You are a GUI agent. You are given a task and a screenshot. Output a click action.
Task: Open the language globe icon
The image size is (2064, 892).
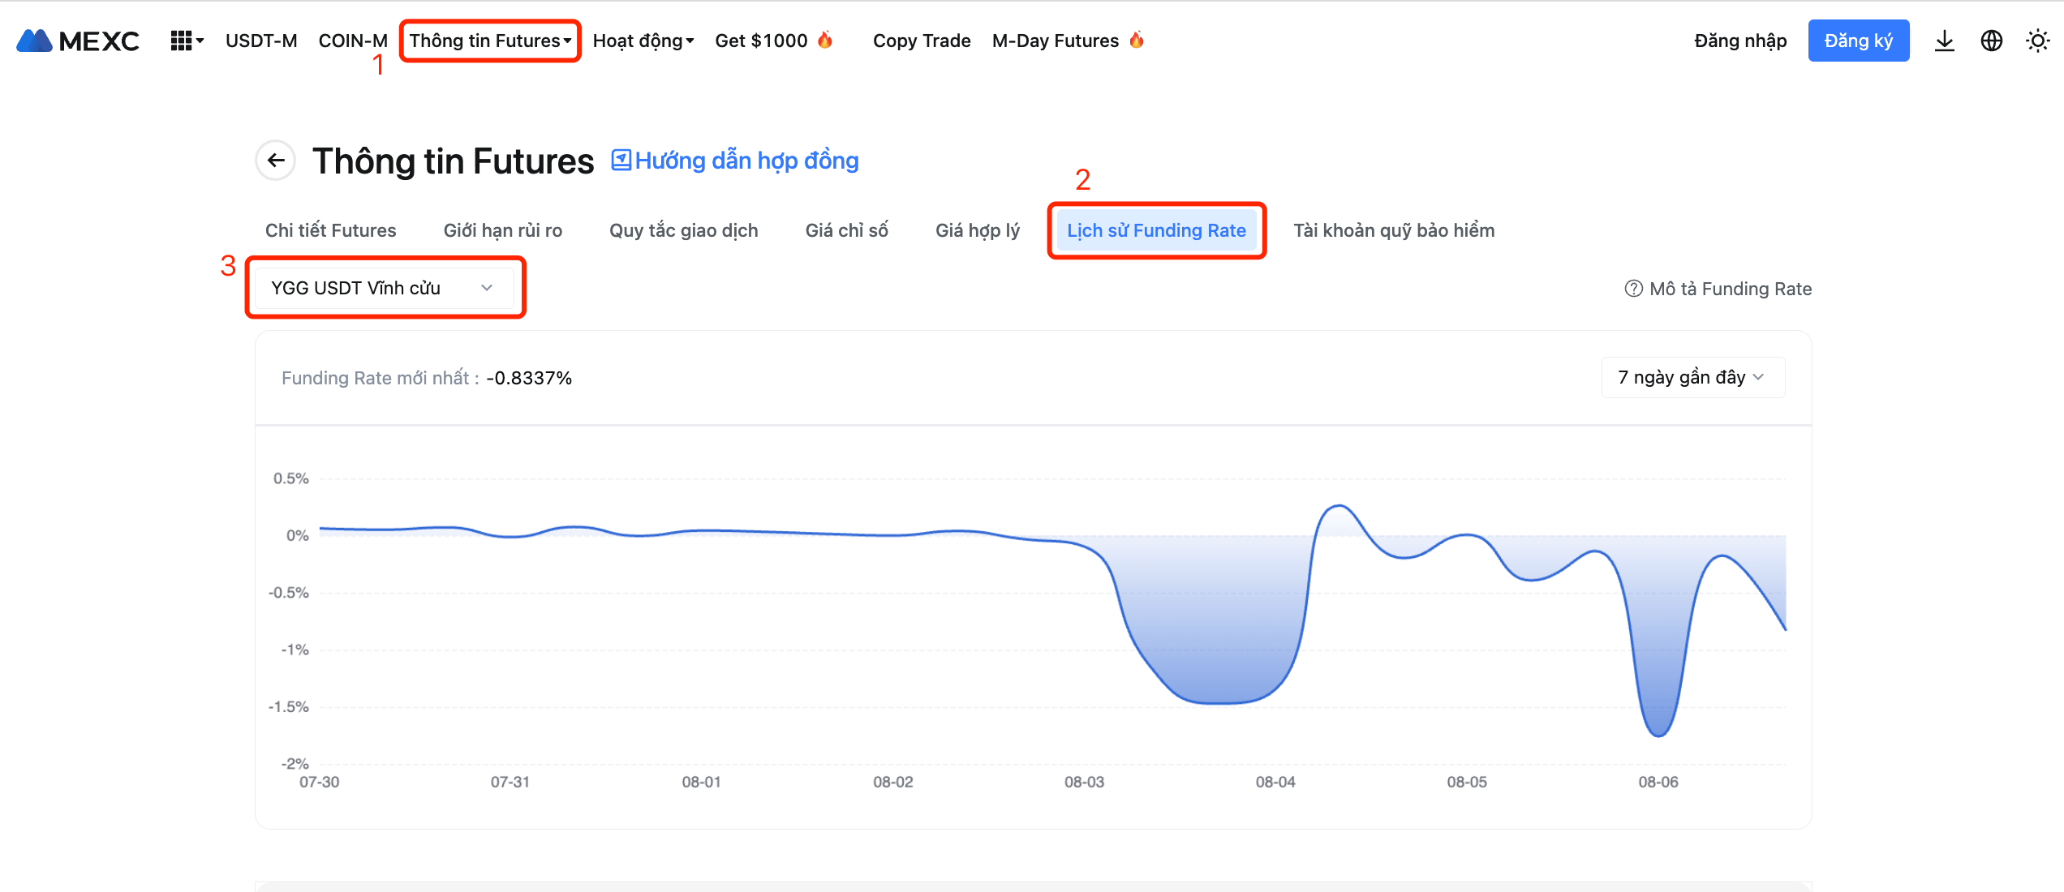pyautogui.click(x=1991, y=41)
